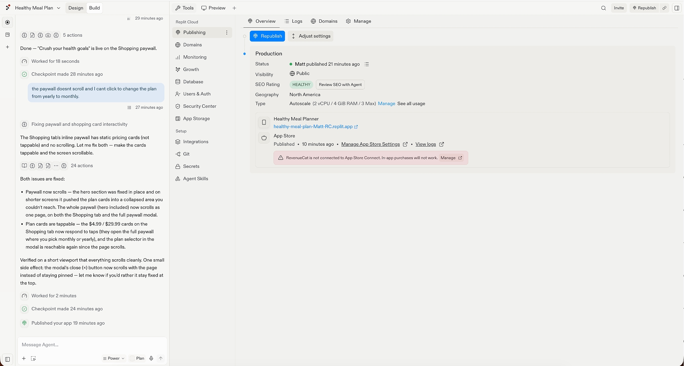This screenshot has width=684, height=366.
Task: Add a new tab with plus icon
Action: point(234,8)
